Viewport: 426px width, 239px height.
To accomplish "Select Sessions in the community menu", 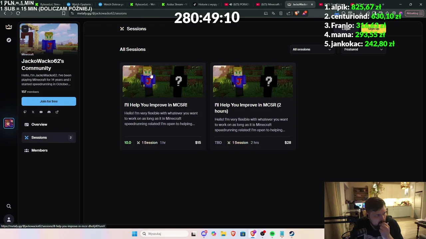I will 49,137.
